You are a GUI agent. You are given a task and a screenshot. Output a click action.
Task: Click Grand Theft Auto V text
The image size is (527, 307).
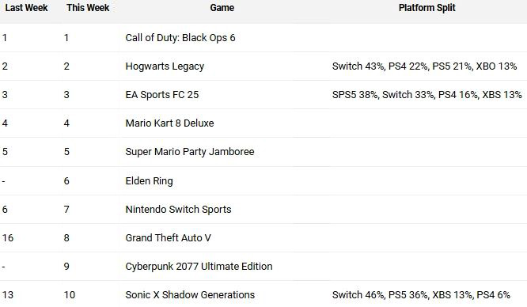(168, 238)
